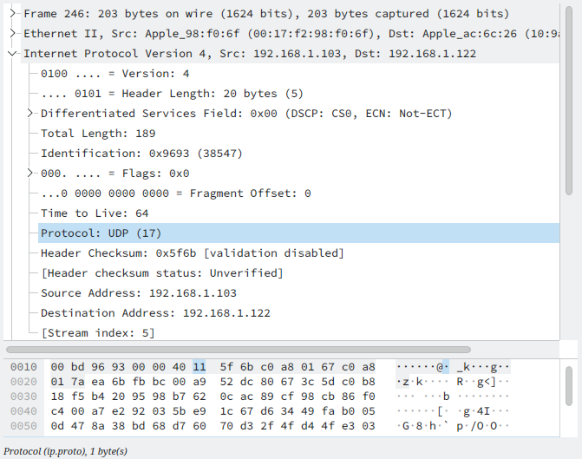582x459 pixels.
Task: Expand the Flags: 0x0 field
Action: pyautogui.click(x=31, y=174)
